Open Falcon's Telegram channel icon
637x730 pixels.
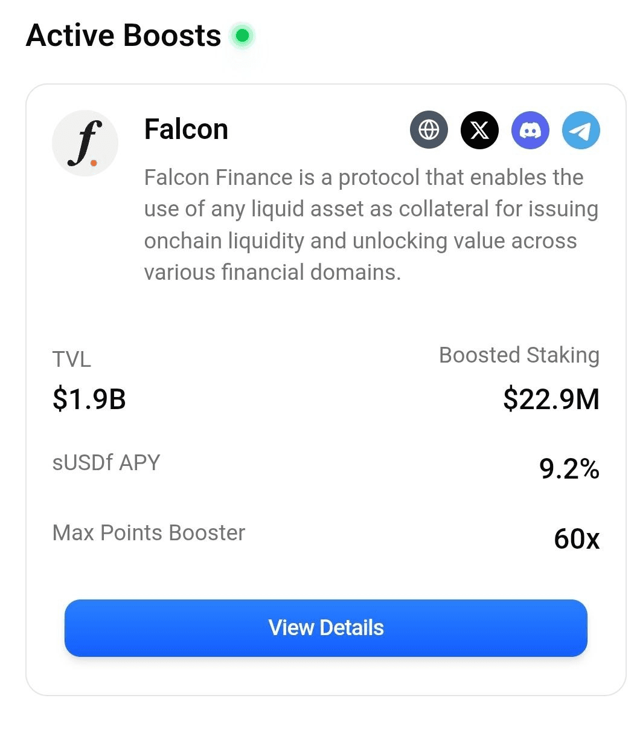coord(581,130)
